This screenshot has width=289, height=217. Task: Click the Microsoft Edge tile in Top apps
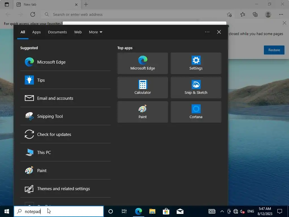tap(143, 63)
